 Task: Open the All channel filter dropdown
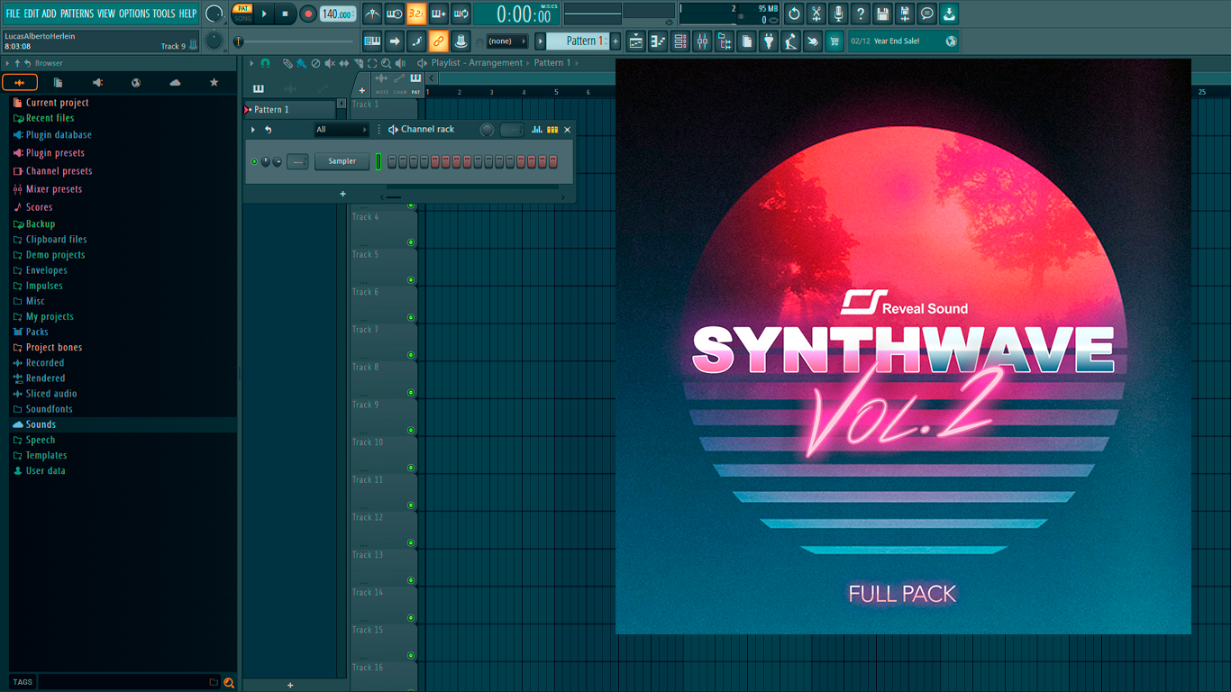(341, 130)
